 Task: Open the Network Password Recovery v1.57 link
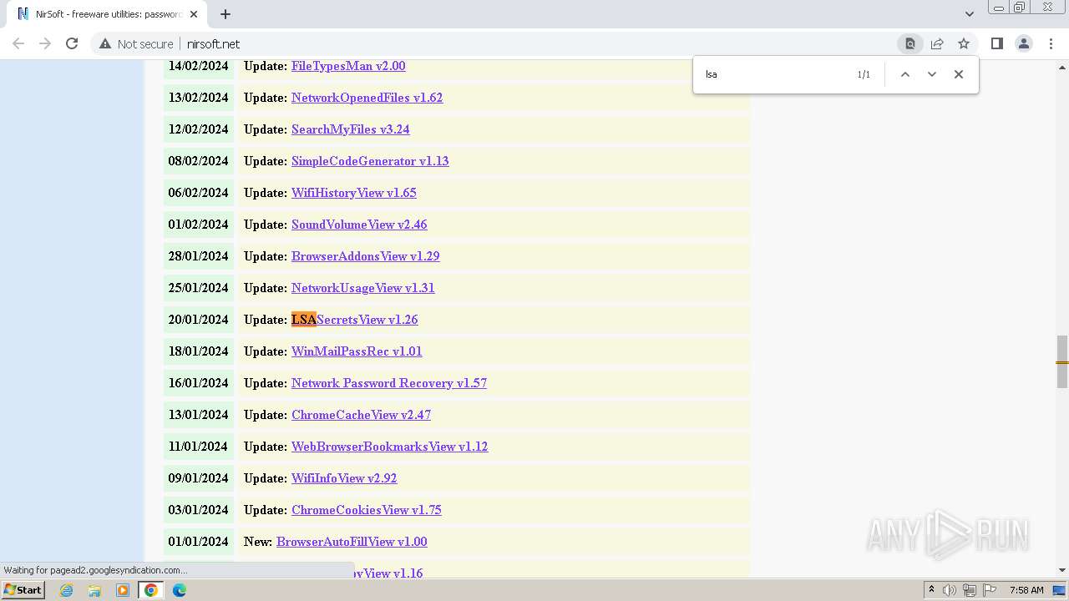[388, 383]
